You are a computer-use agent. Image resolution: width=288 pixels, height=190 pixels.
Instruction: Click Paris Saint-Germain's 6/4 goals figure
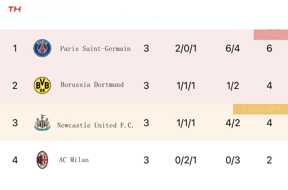click(x=233, y=49)
